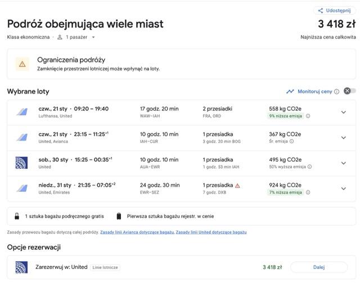The image size is (360, 283).
Task: Open Zasady linii United dotyczące bagażu link
Action: coord(211,232)
